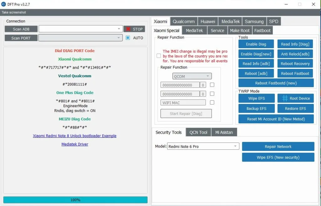Click the Reboot Fastbootd (new) button

276,83
